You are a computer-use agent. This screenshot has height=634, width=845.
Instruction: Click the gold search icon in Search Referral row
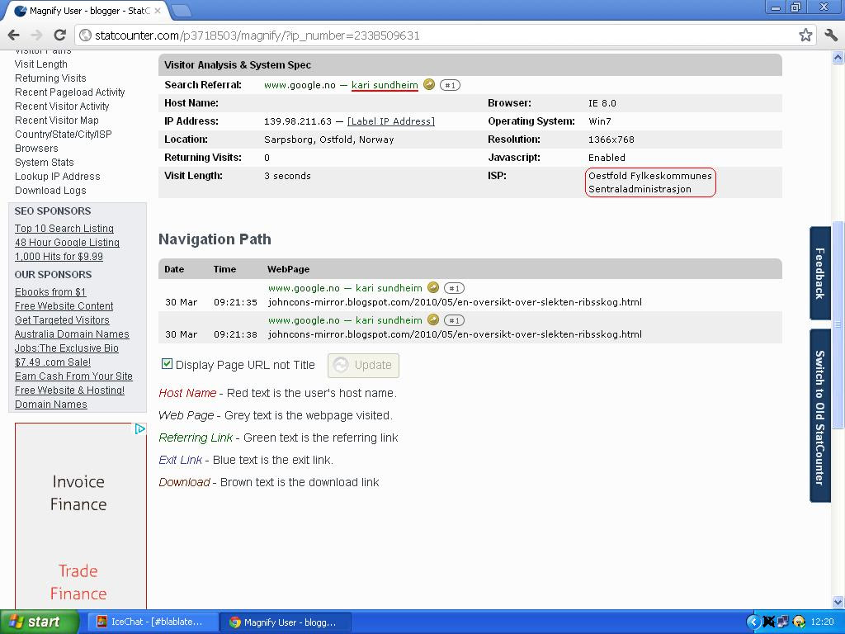(x=429, y=85)
